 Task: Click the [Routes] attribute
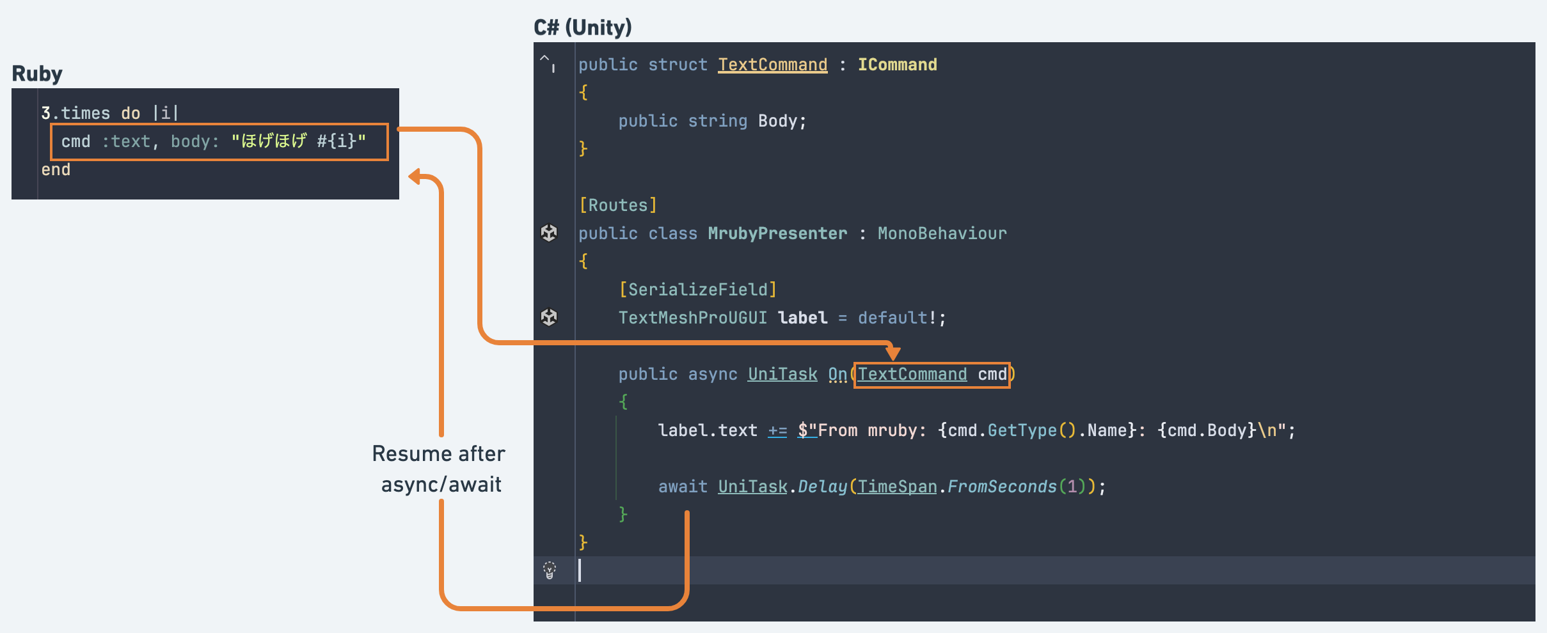click(x=618, y=205)
